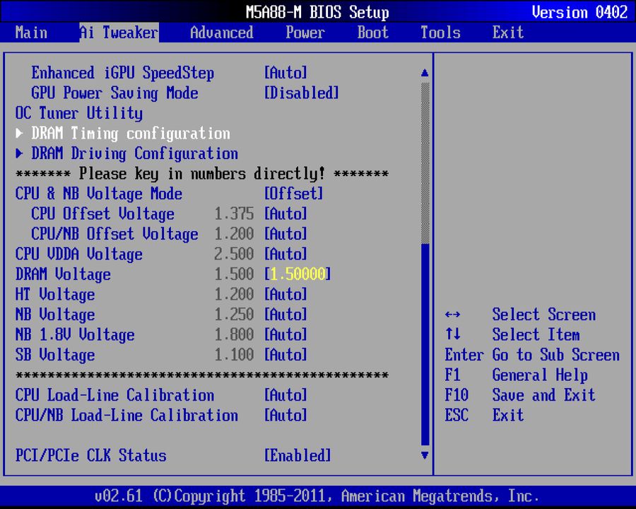Screen dimensions: 636x509
Task: Click the up-down arrows Select Item icon
Action: tap(452, 334)
